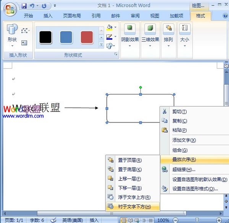
Task: Choose 添加文字(X) in context menu
Action: click(x=195, y=140)
